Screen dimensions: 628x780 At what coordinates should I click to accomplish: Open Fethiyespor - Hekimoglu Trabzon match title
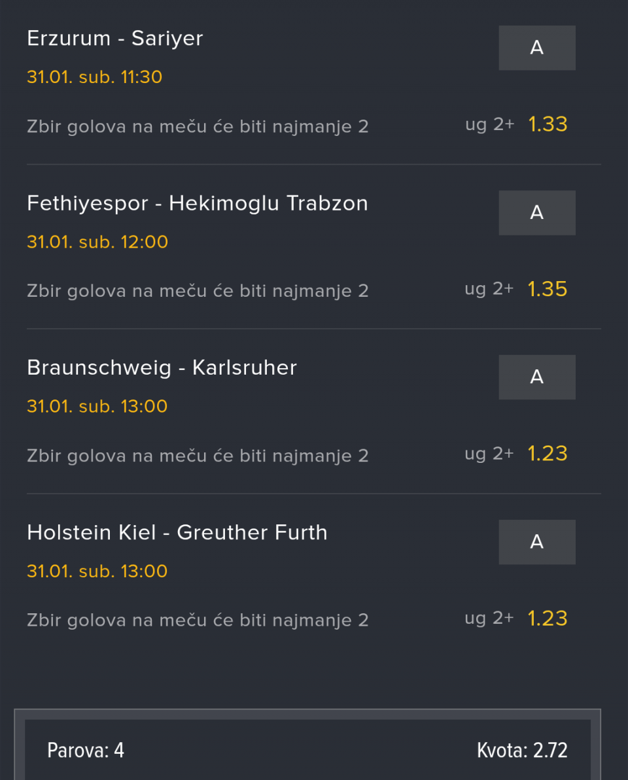tap(198, 203)
